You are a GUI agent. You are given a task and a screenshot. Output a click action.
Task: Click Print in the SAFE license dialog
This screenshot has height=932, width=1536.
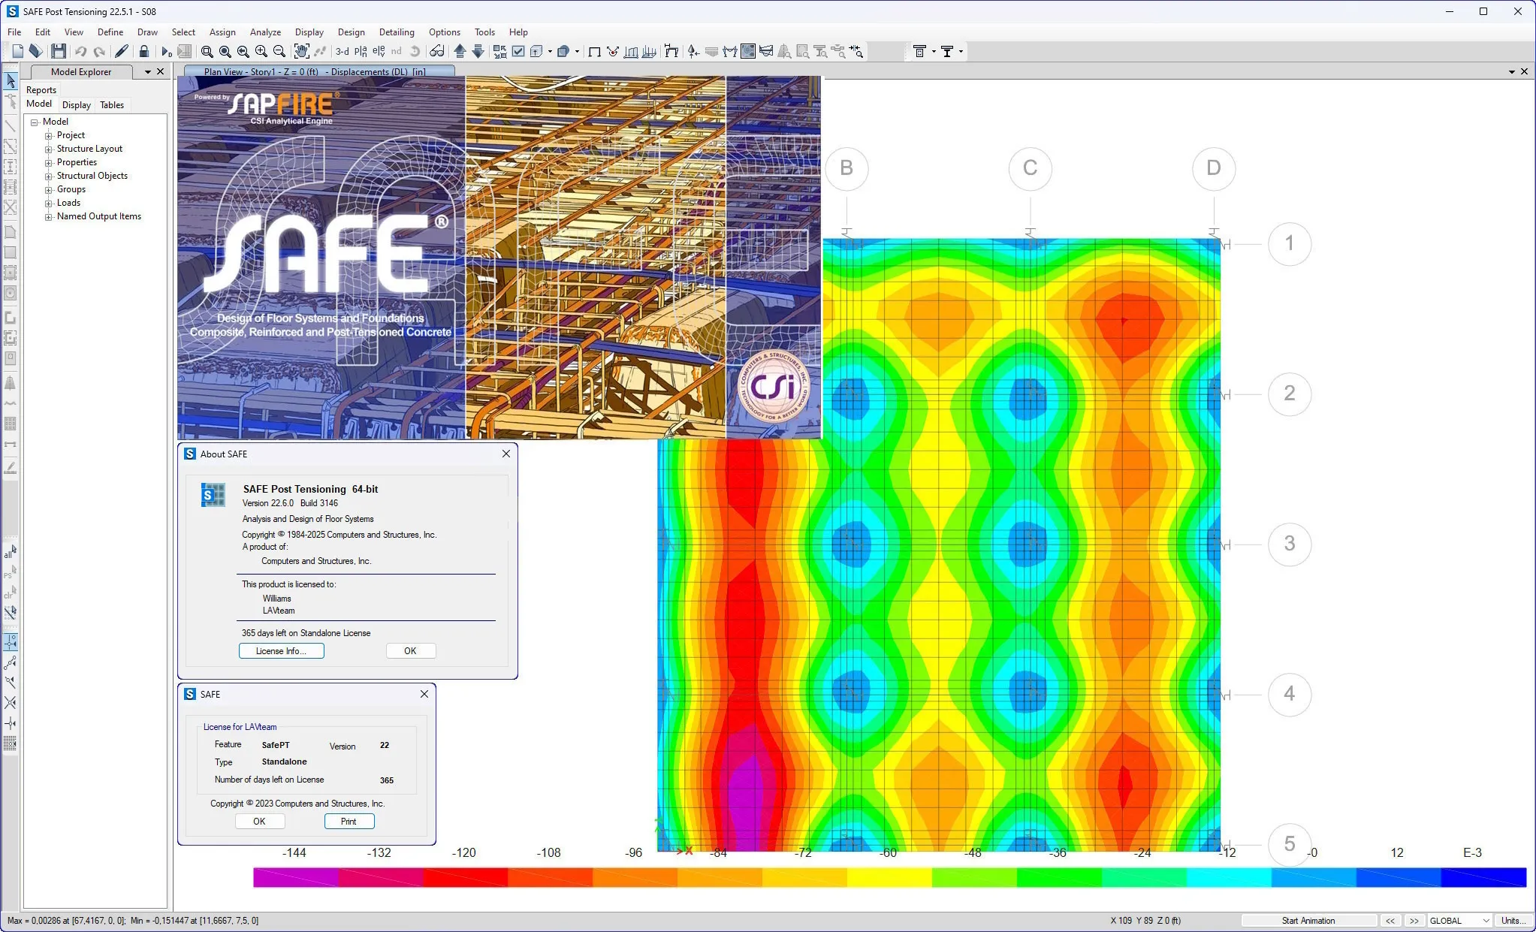tap(349, 822)
